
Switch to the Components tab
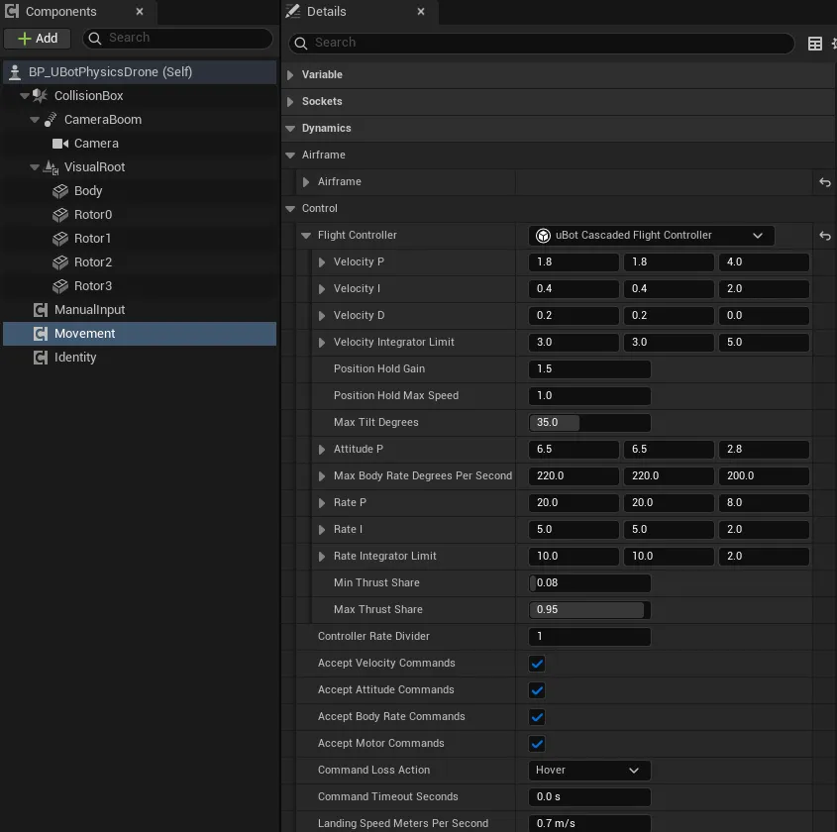coord(60,11)
